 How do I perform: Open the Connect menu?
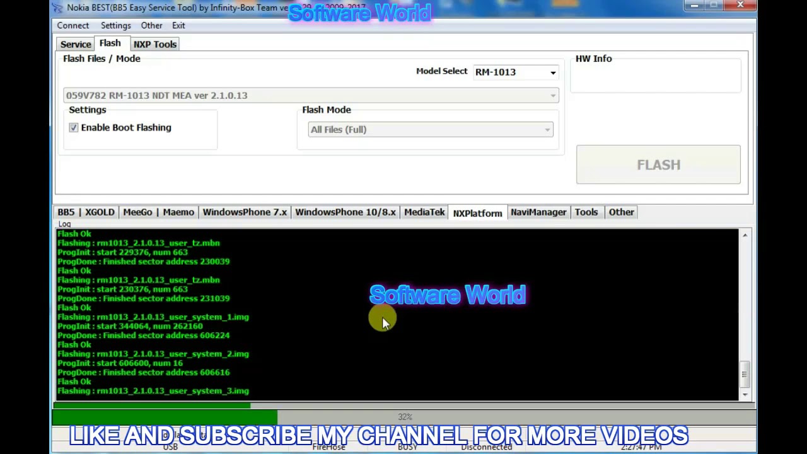tap(73, 25)
